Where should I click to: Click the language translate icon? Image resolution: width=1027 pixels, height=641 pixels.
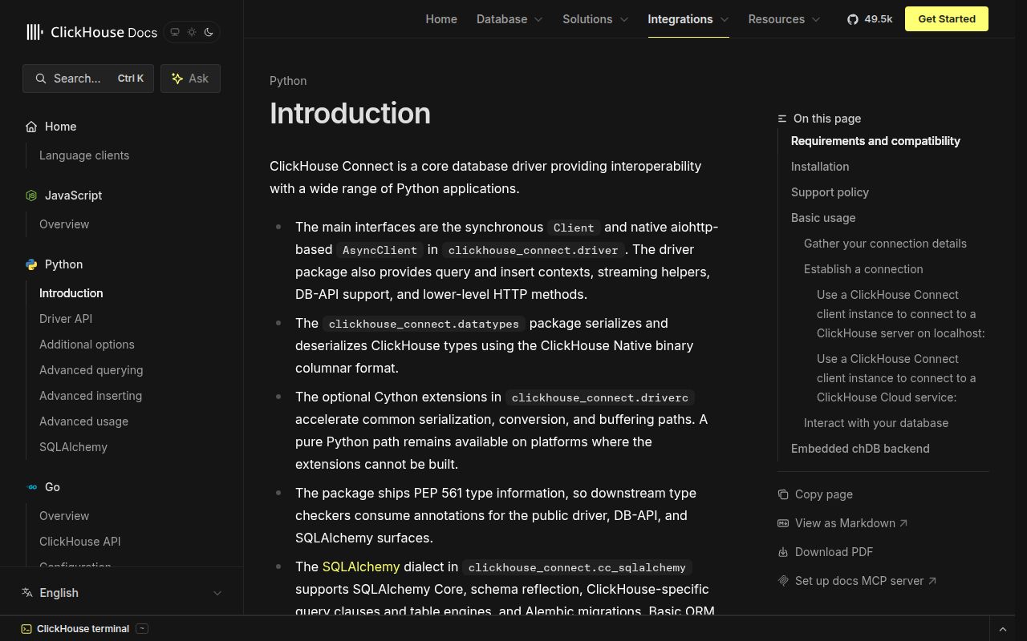pyautogui.click(x=27, y=592)
